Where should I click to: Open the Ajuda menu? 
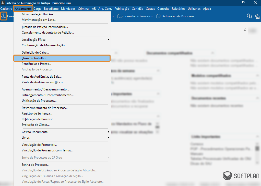(207, 9)
